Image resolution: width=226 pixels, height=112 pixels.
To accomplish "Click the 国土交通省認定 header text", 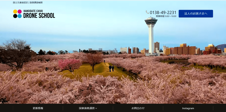I will pyautogui.click(x=20, y=2).
